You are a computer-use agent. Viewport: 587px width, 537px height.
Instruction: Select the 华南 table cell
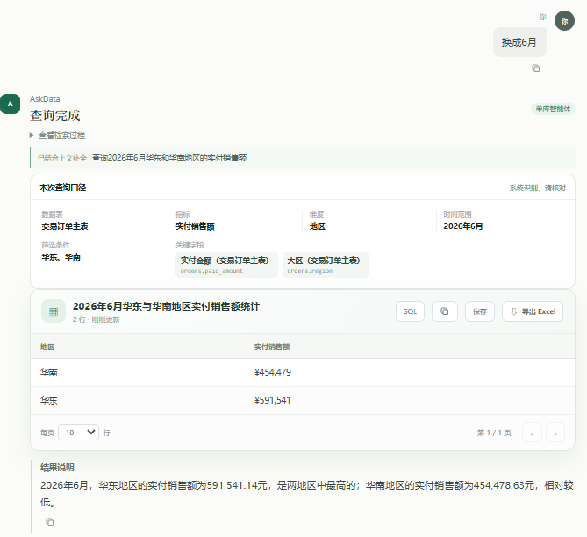[48, 373]
